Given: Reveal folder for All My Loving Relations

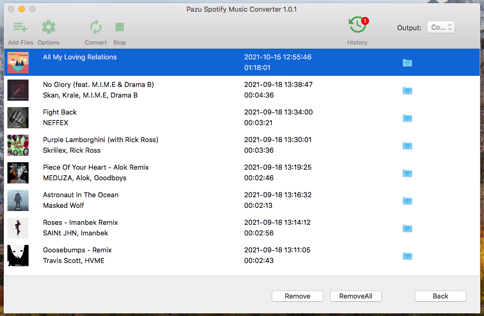Looking at the screenshot, I should (407, 63).
